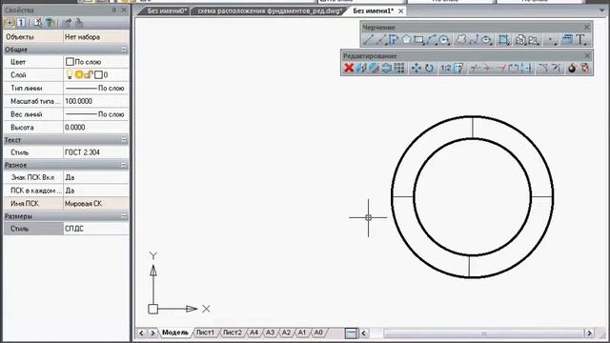The height and width of the screenshot is (343, 610).
Task: Open Размеры Стиль 'СПДС' dropdown
Action: 95,229
